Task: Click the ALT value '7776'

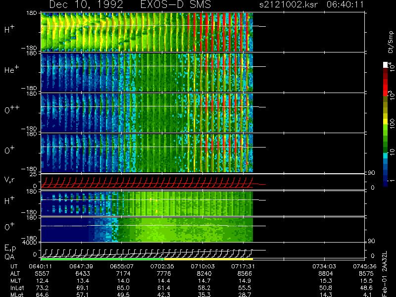Action: coord(163,274)
